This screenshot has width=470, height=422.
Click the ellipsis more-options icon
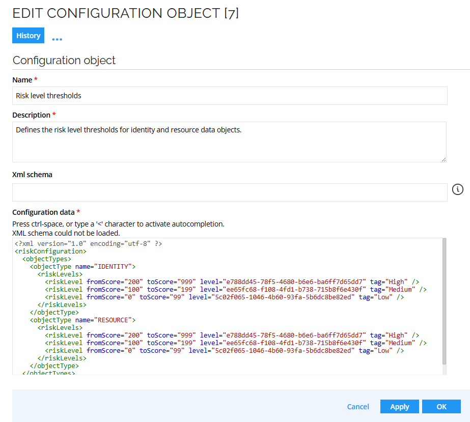point(57,38)
